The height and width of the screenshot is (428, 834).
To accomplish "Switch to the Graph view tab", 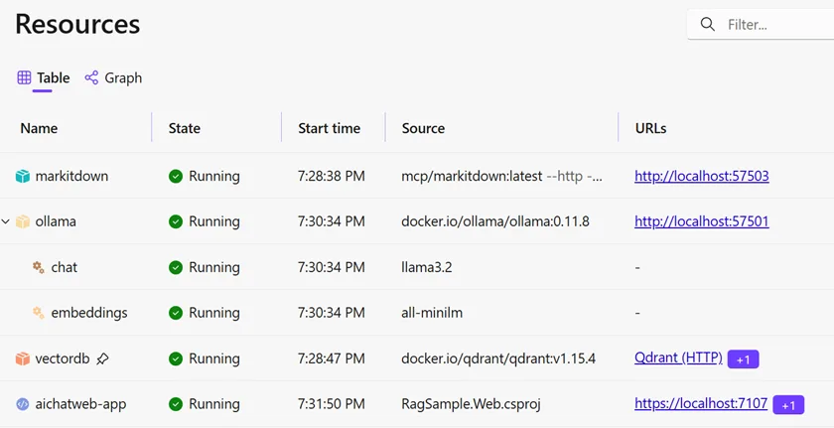I will (113, 77).
